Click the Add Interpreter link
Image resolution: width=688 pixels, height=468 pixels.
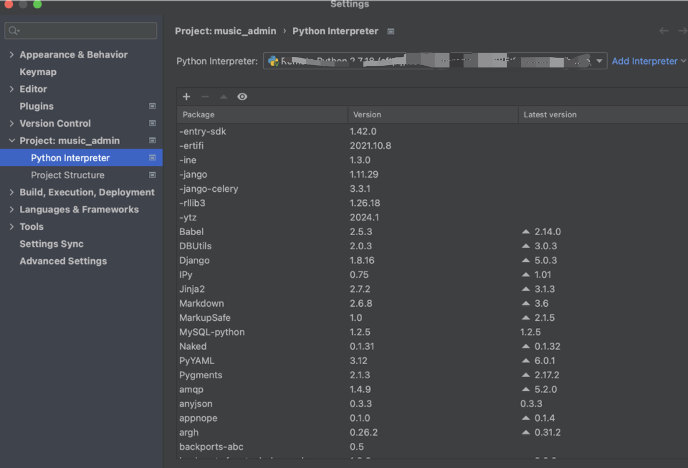645,61
